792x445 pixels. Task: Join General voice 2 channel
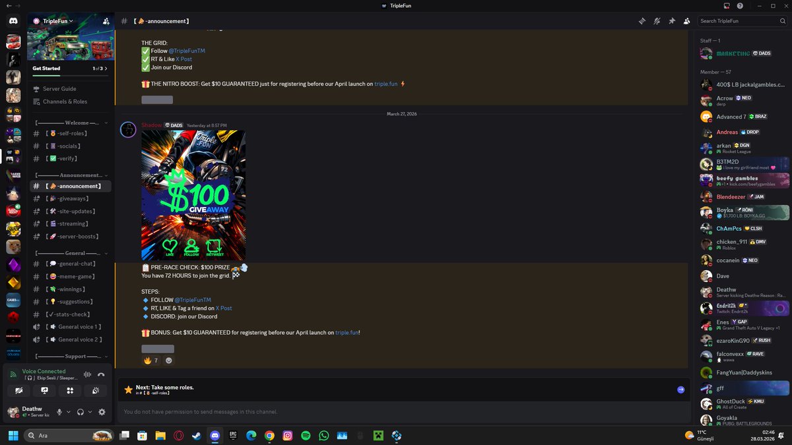[69, 340]
